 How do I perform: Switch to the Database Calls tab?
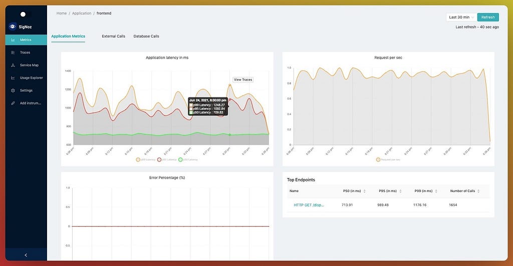[x=146, y=36]
